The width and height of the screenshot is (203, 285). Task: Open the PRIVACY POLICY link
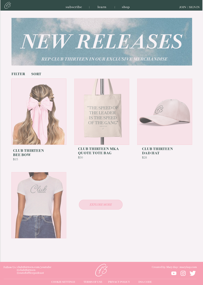point(119,282)
